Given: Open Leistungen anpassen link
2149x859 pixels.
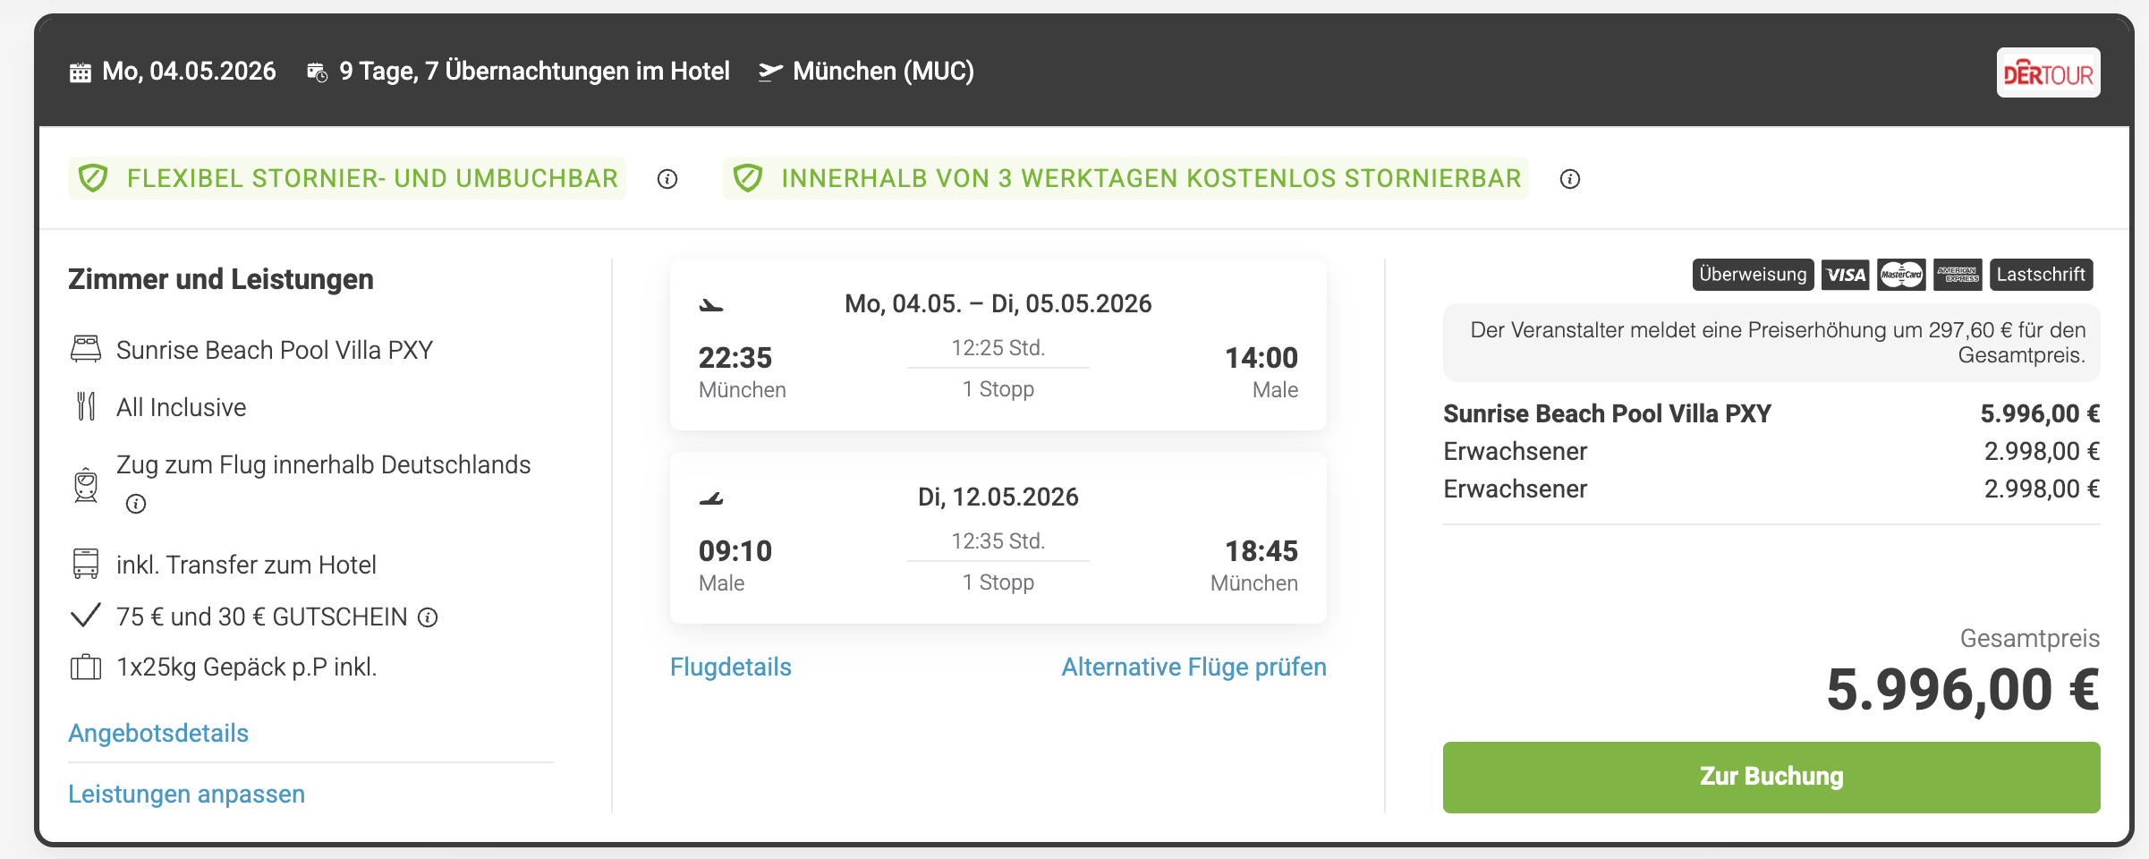Looking at the screenshot, I should (186, 795).
